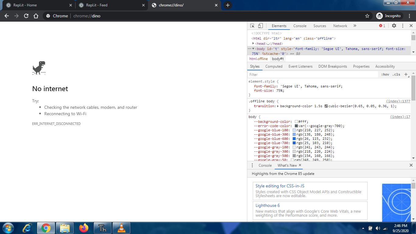Viewport: 416px width, 234px height.
Task: Open the (index):1377 source link
Action: 398,101
